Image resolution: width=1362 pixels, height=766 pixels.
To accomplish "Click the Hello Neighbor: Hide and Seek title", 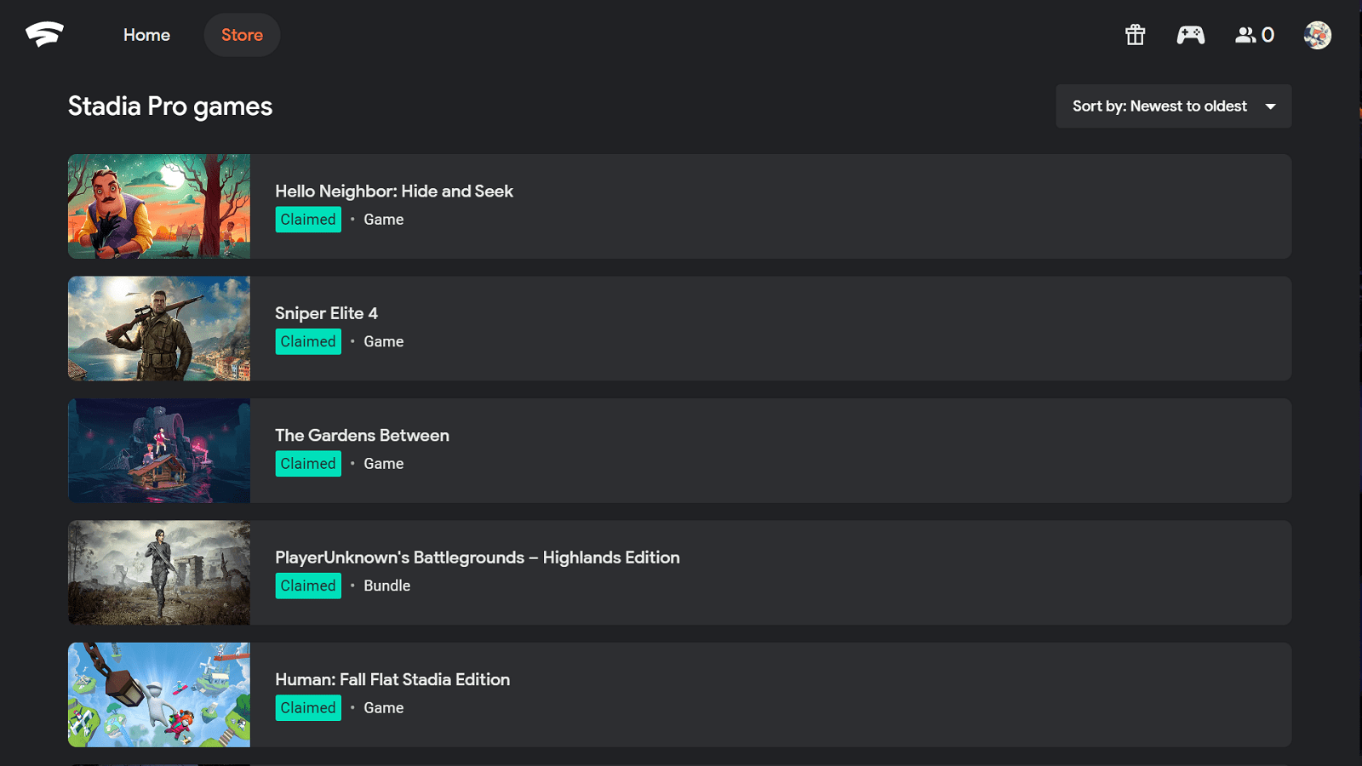I will pyautogui.click(x=394, y=191).
